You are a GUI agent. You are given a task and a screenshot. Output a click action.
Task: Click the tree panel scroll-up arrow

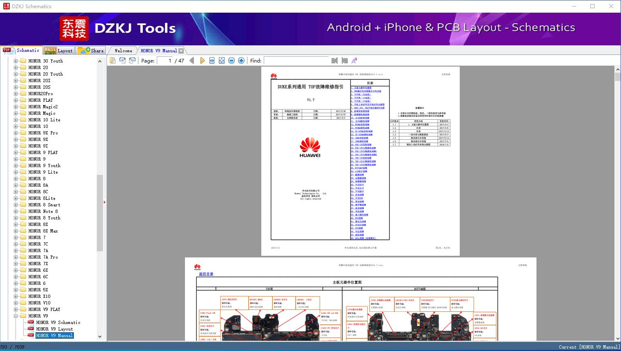pyautogui.click(x=100, y=61)
